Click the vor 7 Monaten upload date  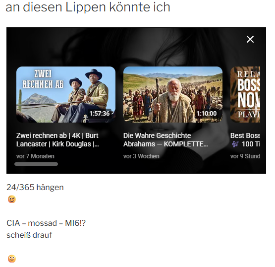(x=35, y=156)
